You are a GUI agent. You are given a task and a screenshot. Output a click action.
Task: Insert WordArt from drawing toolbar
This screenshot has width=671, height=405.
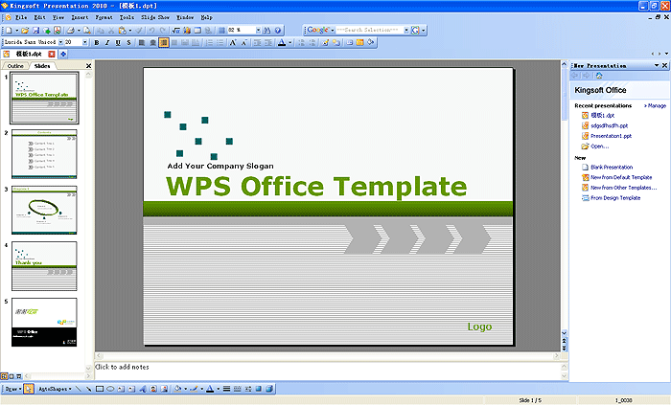pos(143,389)
